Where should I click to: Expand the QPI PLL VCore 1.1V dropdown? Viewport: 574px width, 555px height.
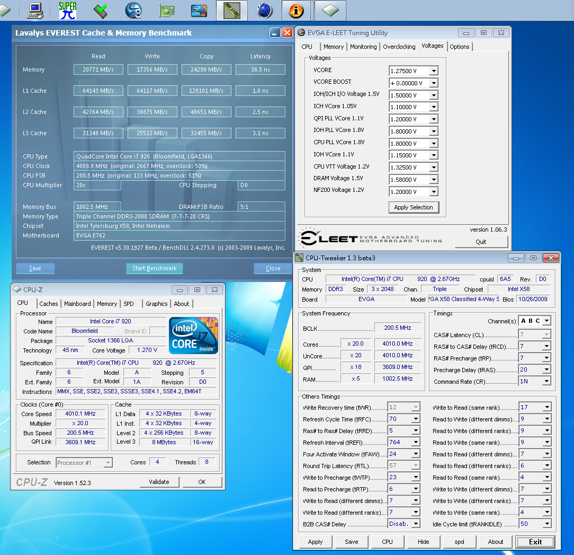(434, 119)
